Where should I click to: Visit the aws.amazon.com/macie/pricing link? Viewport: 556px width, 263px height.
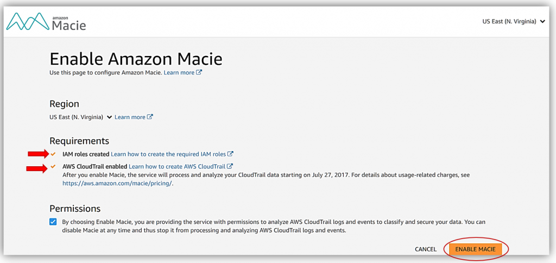click(117, 184)
